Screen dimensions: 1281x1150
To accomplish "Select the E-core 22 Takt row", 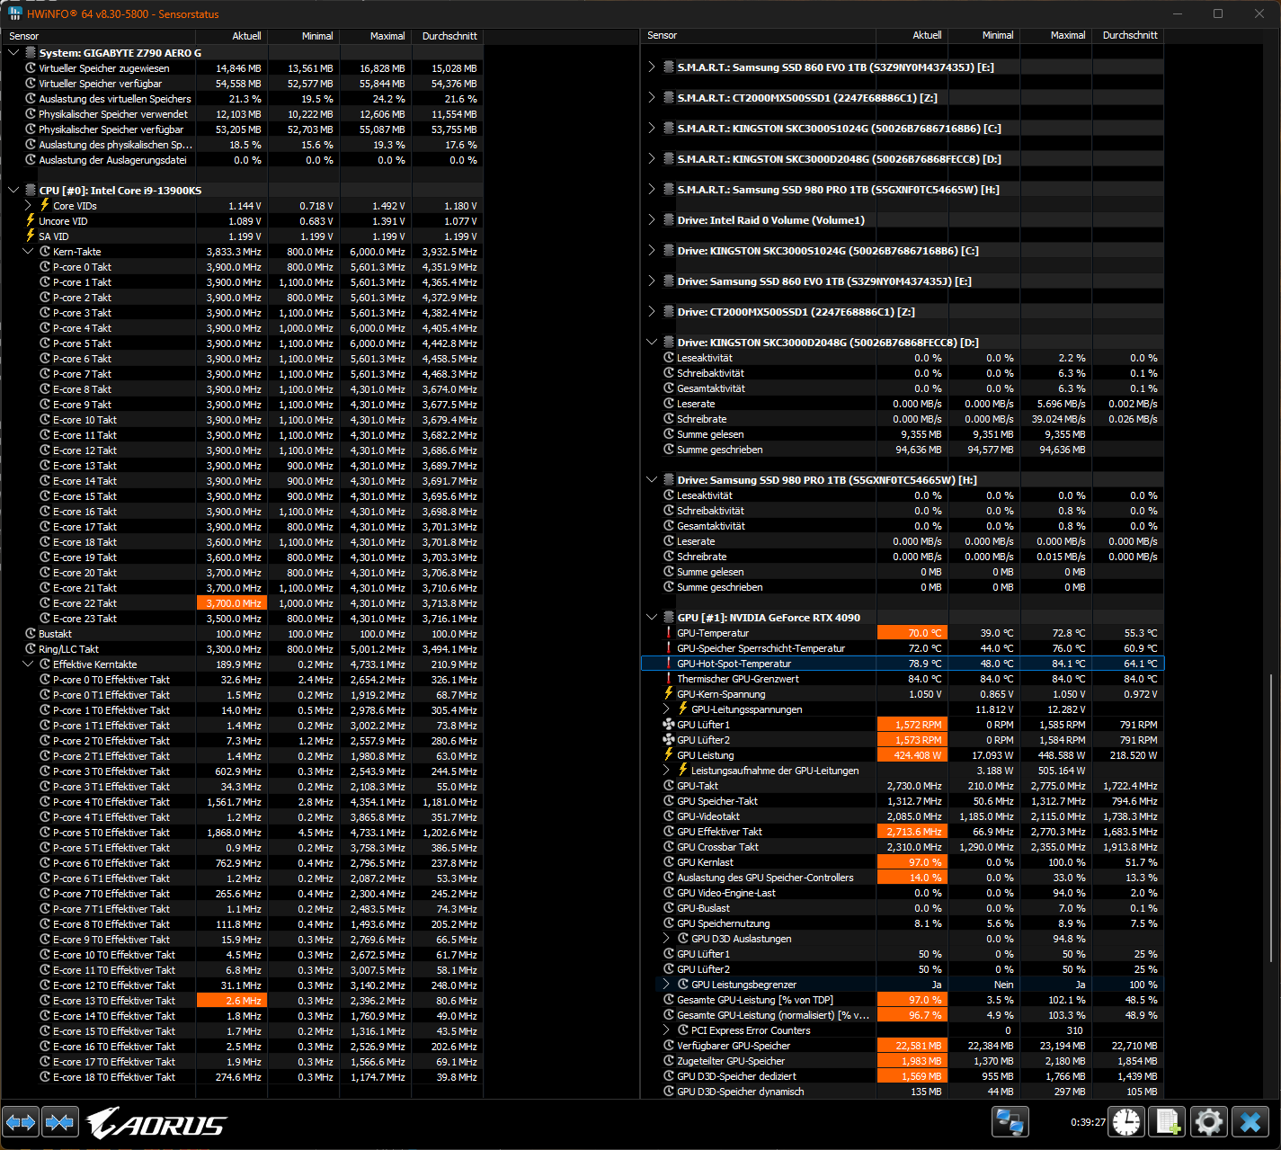I will click(242, 603).
